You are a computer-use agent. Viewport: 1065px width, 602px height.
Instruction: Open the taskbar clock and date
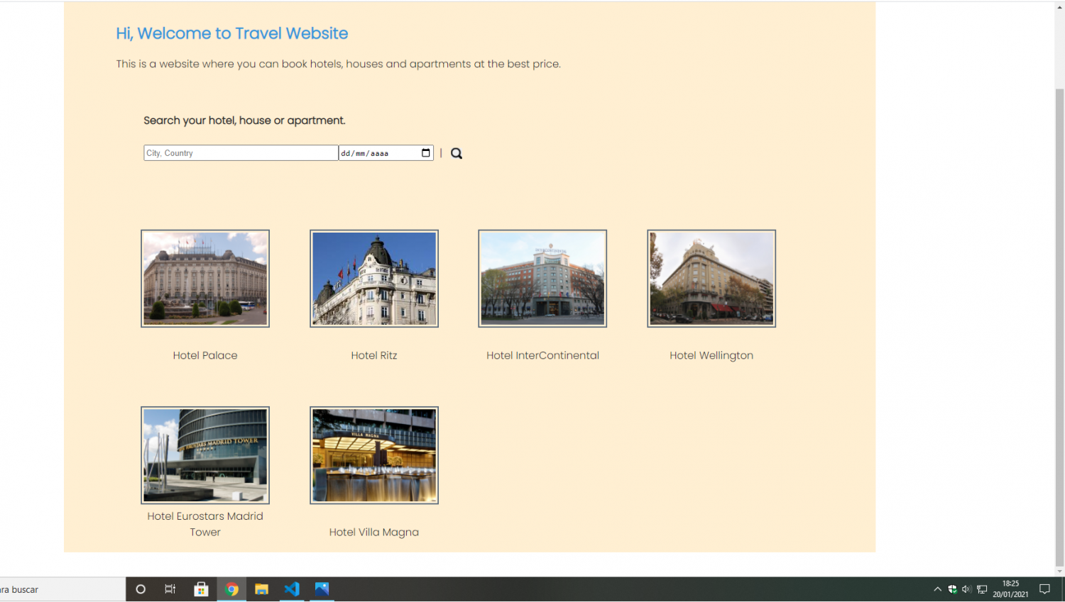tap(1010, 589)
